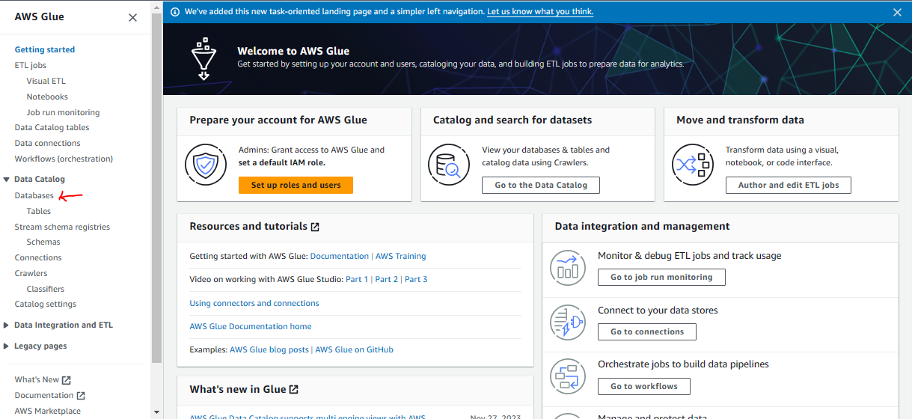Click the data stores connector icon
The image size is (912, 419).
(x=568, y=322)
